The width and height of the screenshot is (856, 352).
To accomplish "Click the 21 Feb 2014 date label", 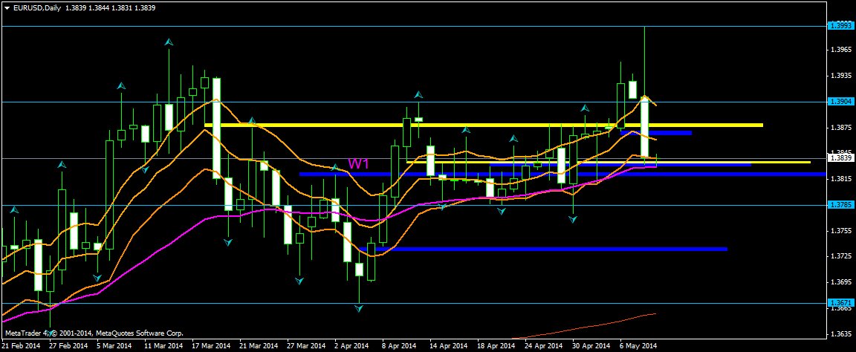I will click(x=21, y=346).
